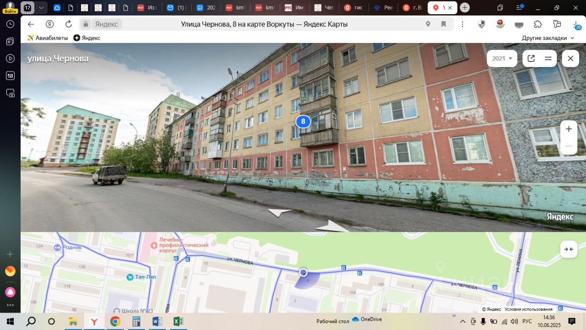Click the Родник place label on the map
586x330 pixels.
pos(67,247)
